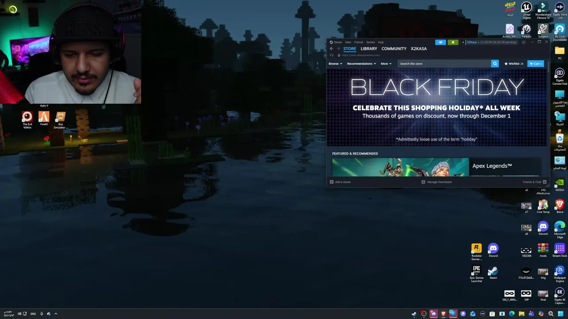This screenshot has height=319, width=568.
Task: Switch Steam to Big Picture mode icon
Action: tap(523, 42)
